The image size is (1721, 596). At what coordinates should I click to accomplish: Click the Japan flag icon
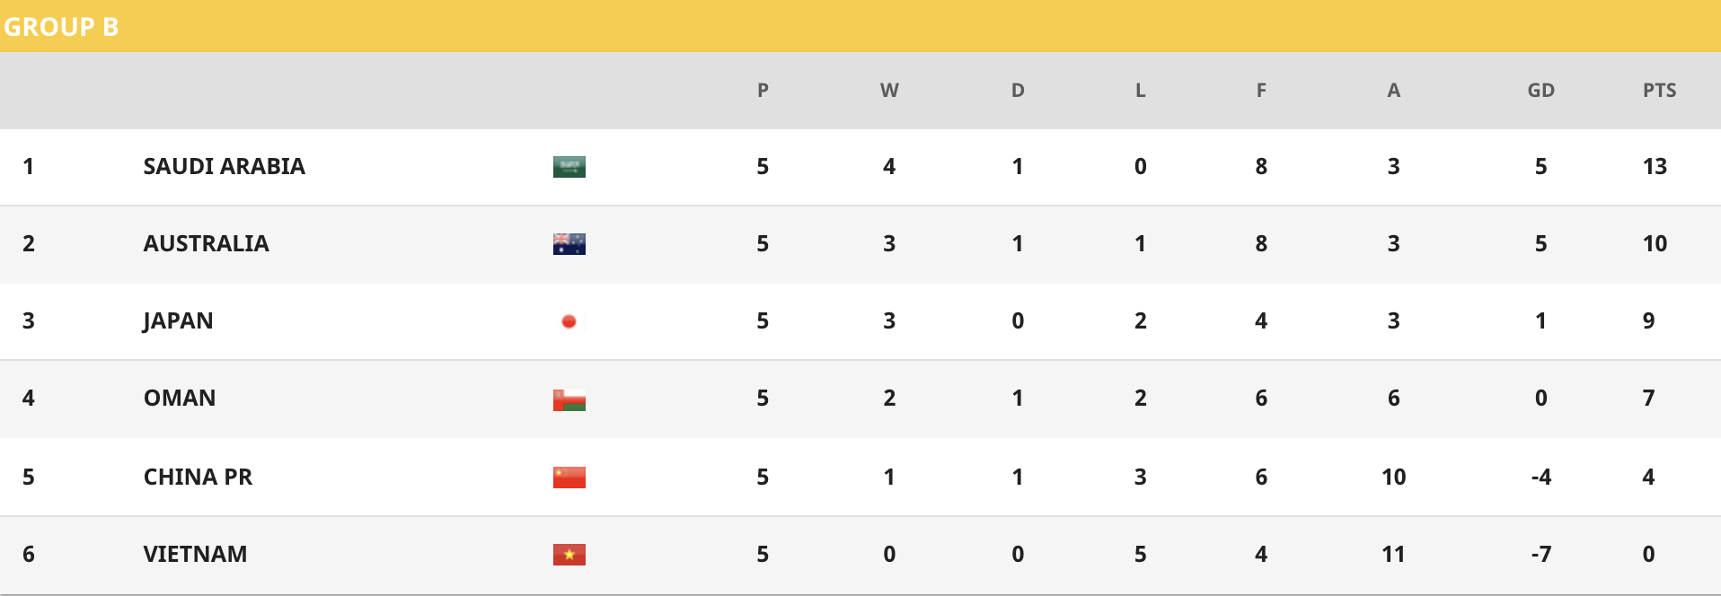click(x=569, y=321)
